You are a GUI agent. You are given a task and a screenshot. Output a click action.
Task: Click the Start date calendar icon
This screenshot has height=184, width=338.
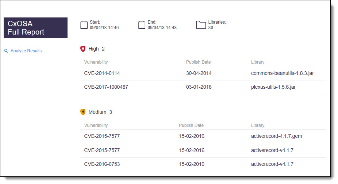click(x=84, y=25)
